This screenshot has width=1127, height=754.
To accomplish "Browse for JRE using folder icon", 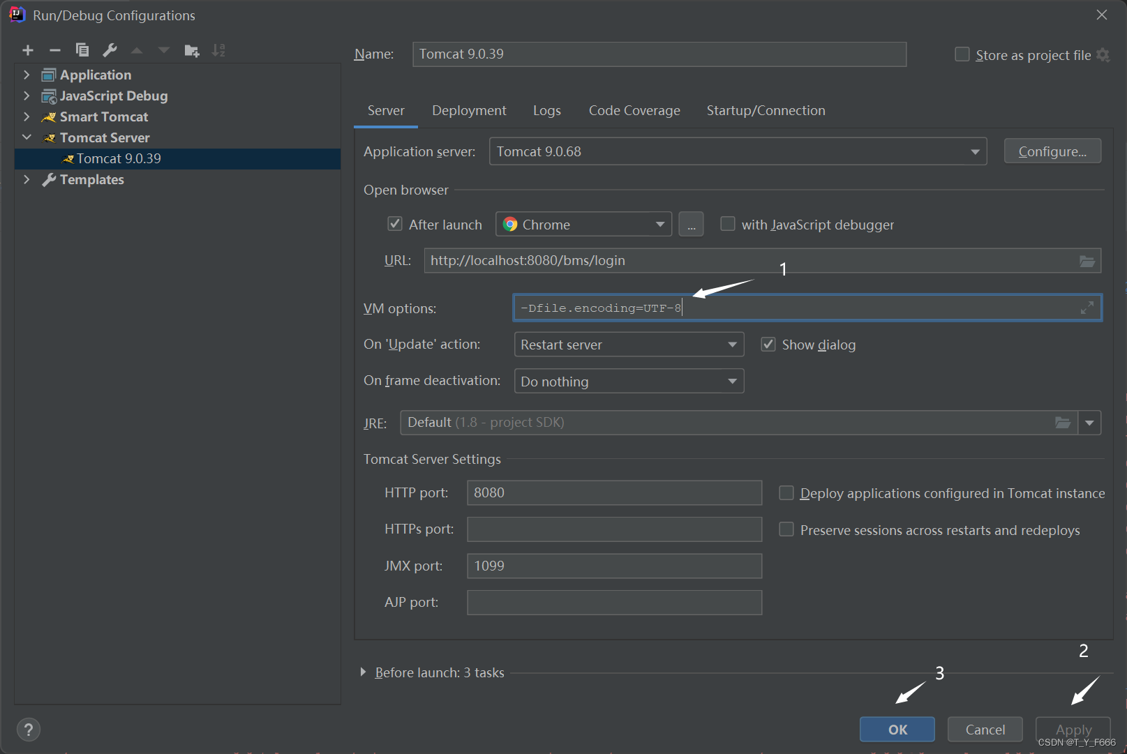I will click(x=1063, y=423).
